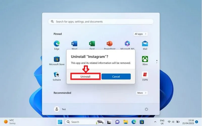Show hidden system tray icons chevron
This screenshot has height=126, width=202.
pyautogui.click(x=155, y=122)
